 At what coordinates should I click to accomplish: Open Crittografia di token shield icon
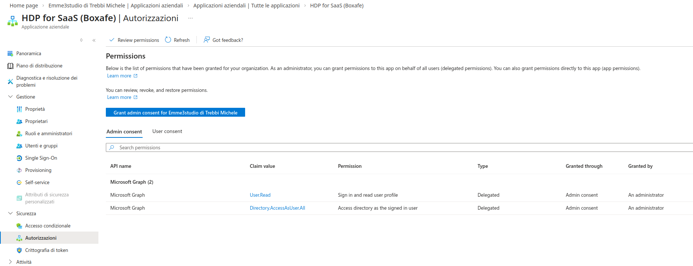tap(19, 250)
